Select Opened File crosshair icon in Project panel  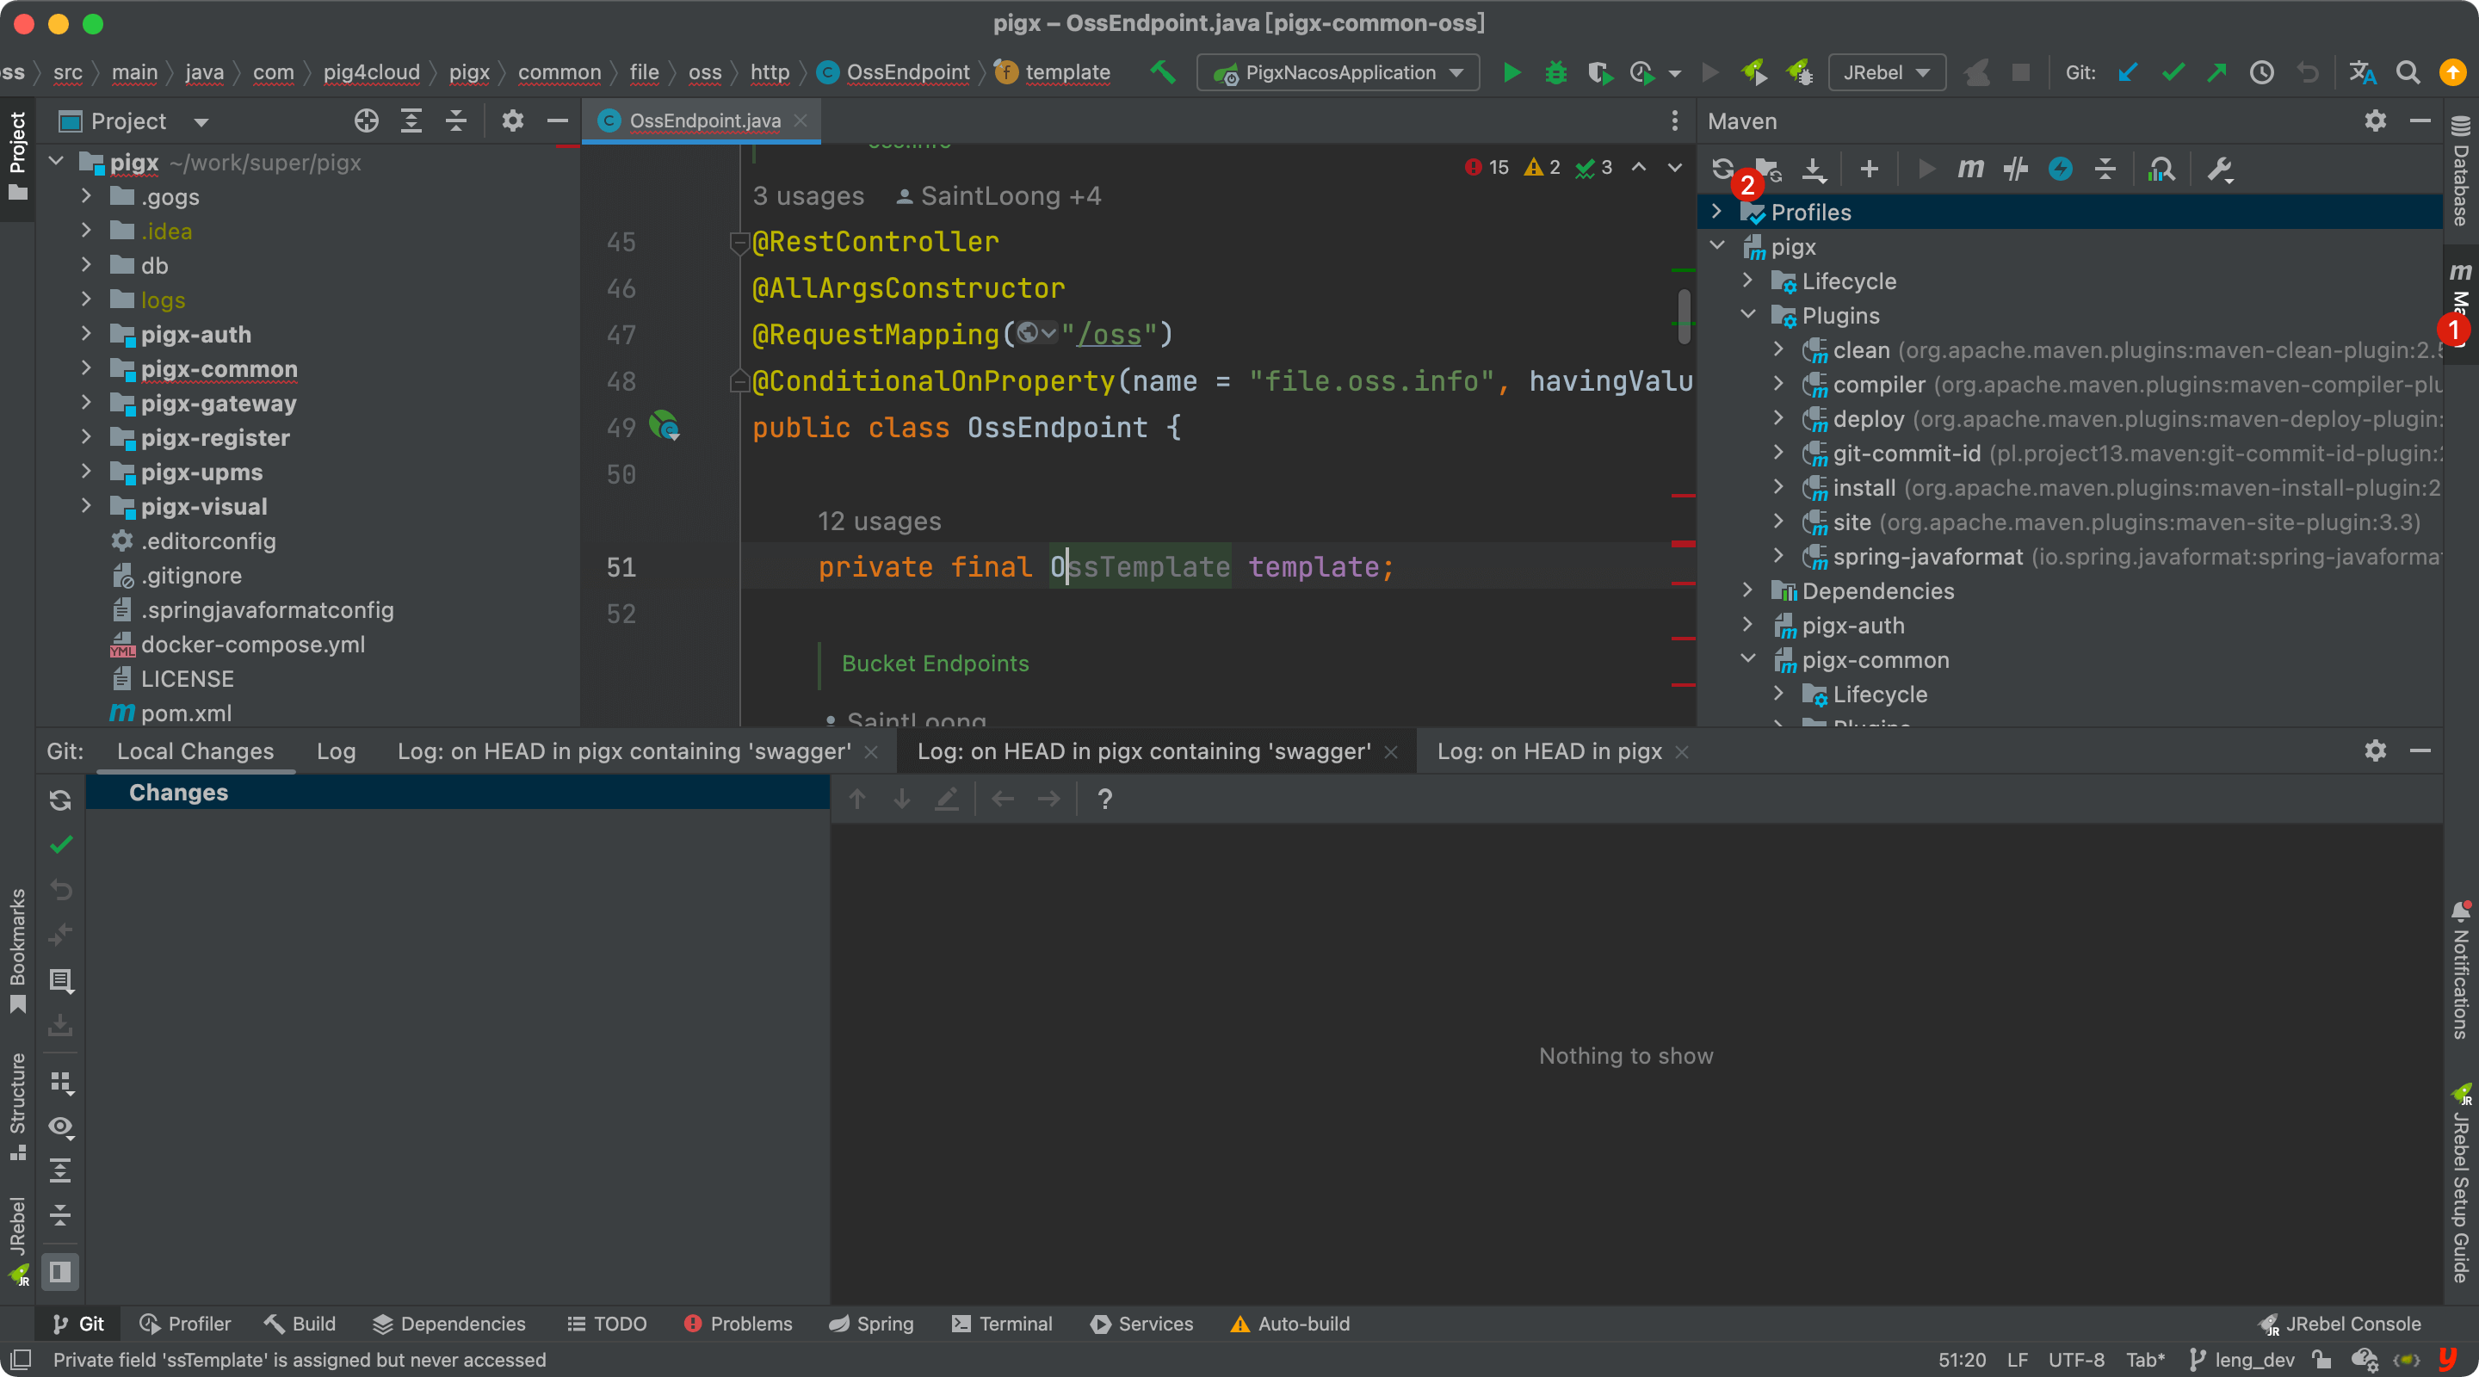tap(366, 121)
